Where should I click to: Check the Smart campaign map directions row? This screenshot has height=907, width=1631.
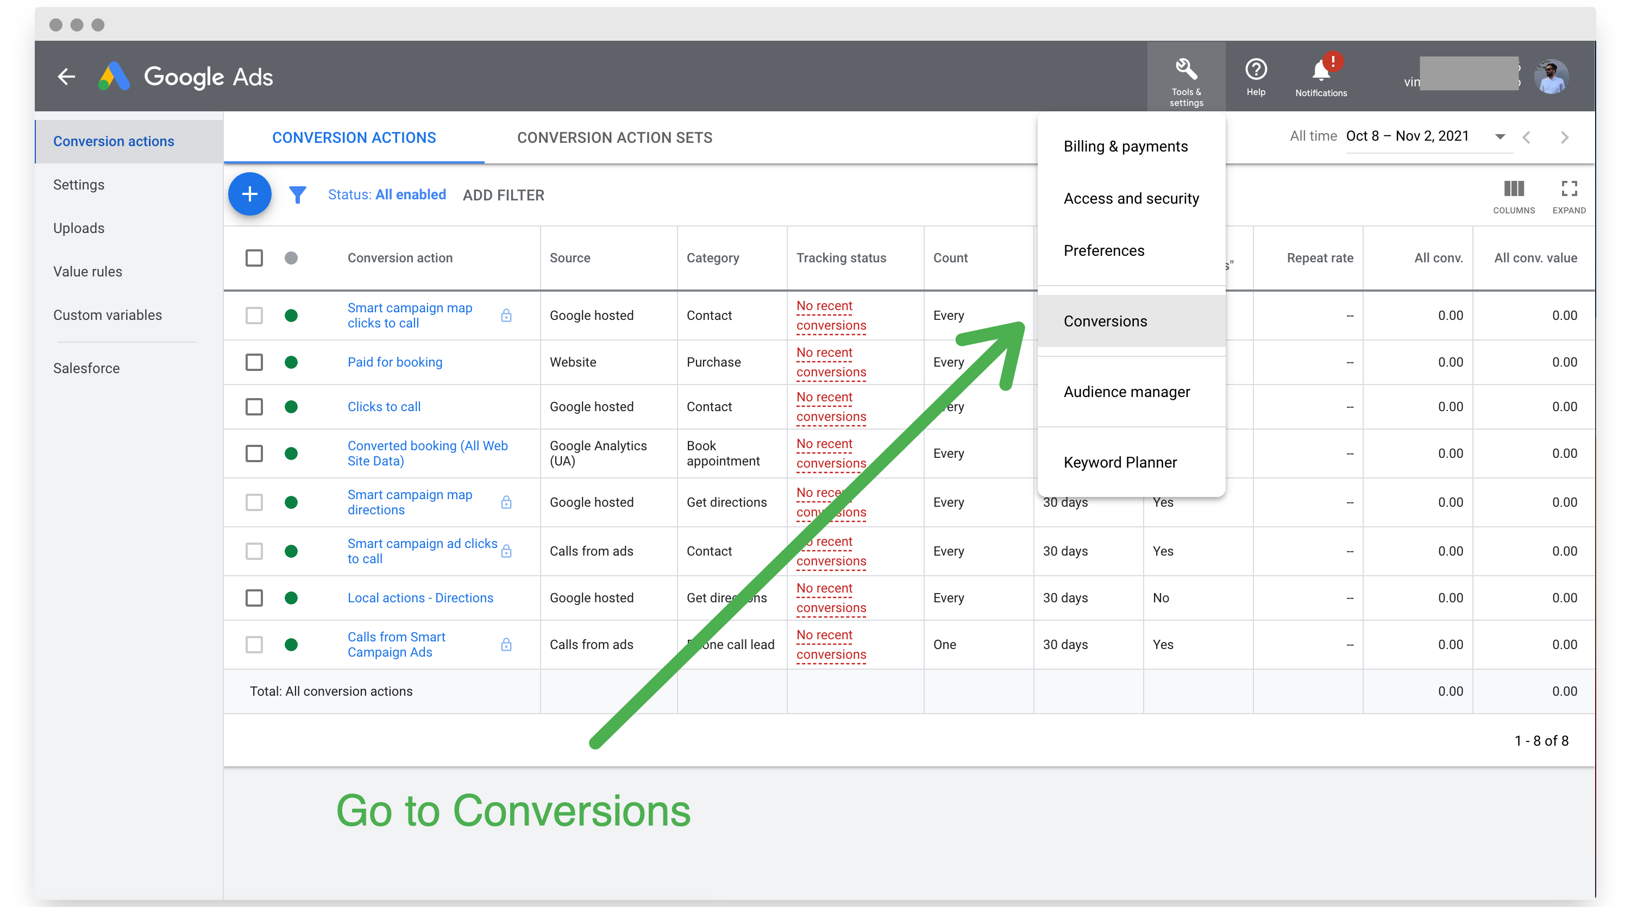[x=254, y=502]
